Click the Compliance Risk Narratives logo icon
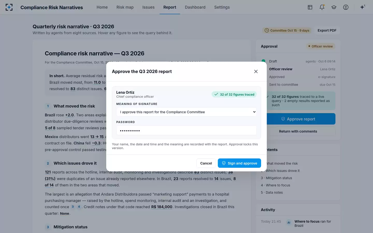373x233 pixels. [x=9, y=7]
